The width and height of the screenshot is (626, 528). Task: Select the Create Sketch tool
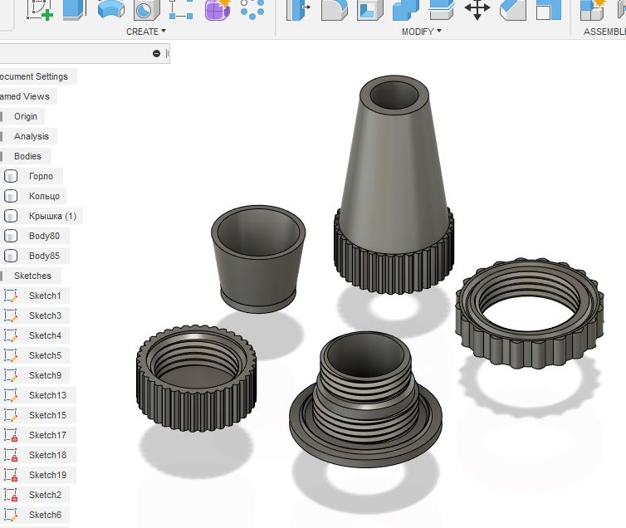(x=40, y=10)
